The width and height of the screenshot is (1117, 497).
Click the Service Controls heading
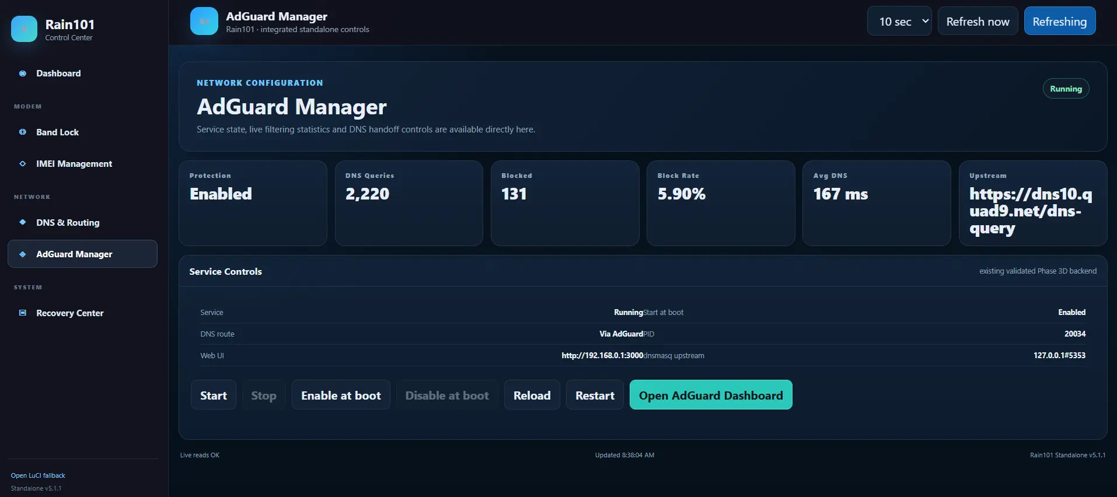[225, 271]
